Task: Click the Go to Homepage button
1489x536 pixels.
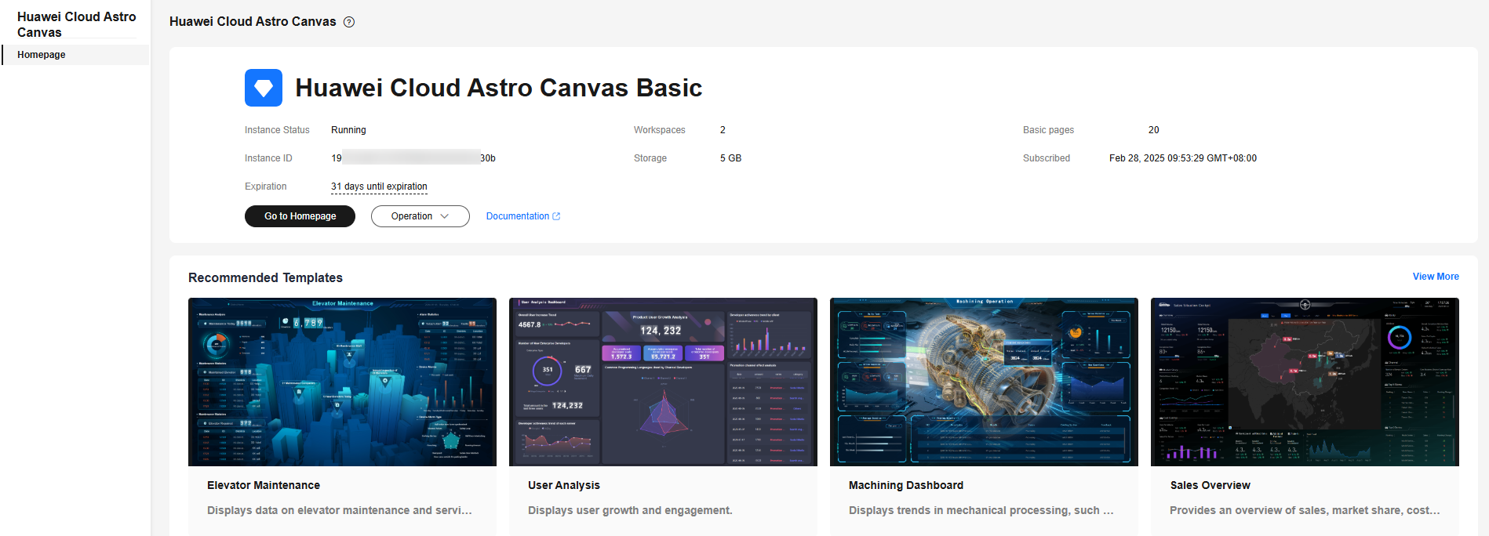Action: point(300,216)
